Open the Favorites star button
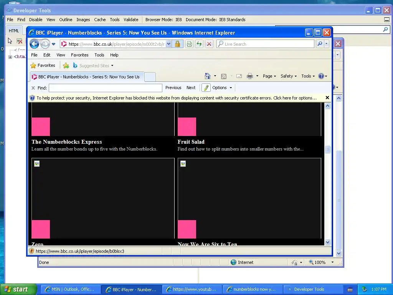Viewport: 393px width, 295px height. (x=43, y=65)
